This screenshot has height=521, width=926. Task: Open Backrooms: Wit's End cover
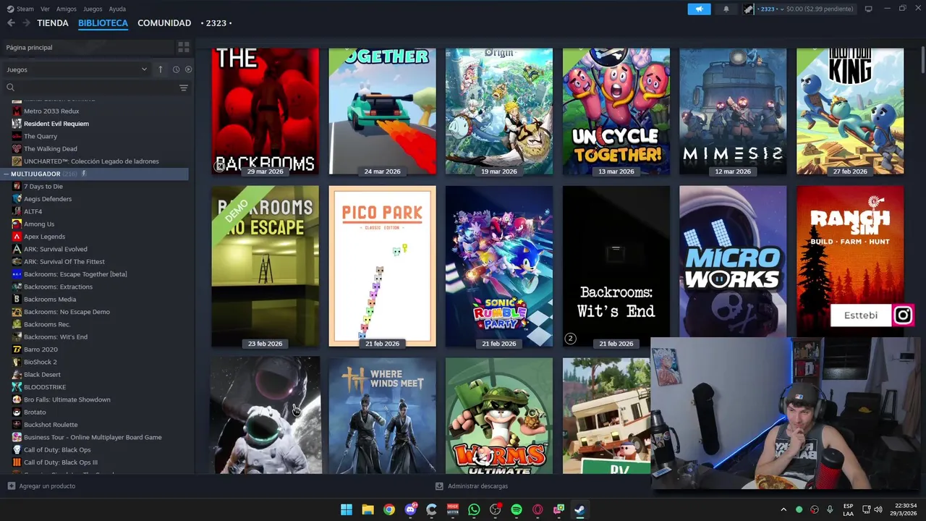tap(616, 266)
